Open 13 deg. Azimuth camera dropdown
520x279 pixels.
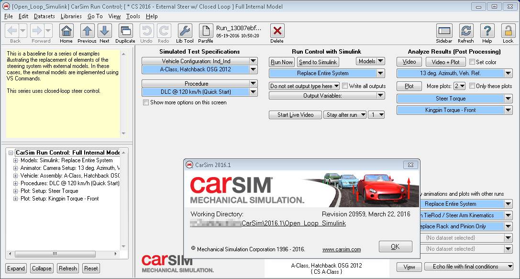point(509,73)
